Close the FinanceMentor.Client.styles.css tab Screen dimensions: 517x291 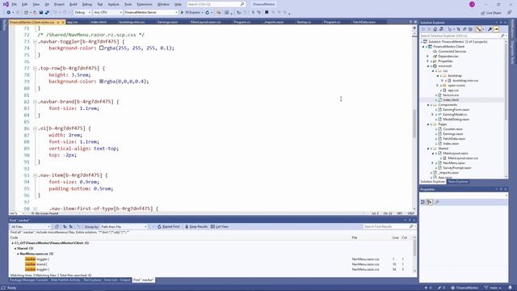click(63, 22)
